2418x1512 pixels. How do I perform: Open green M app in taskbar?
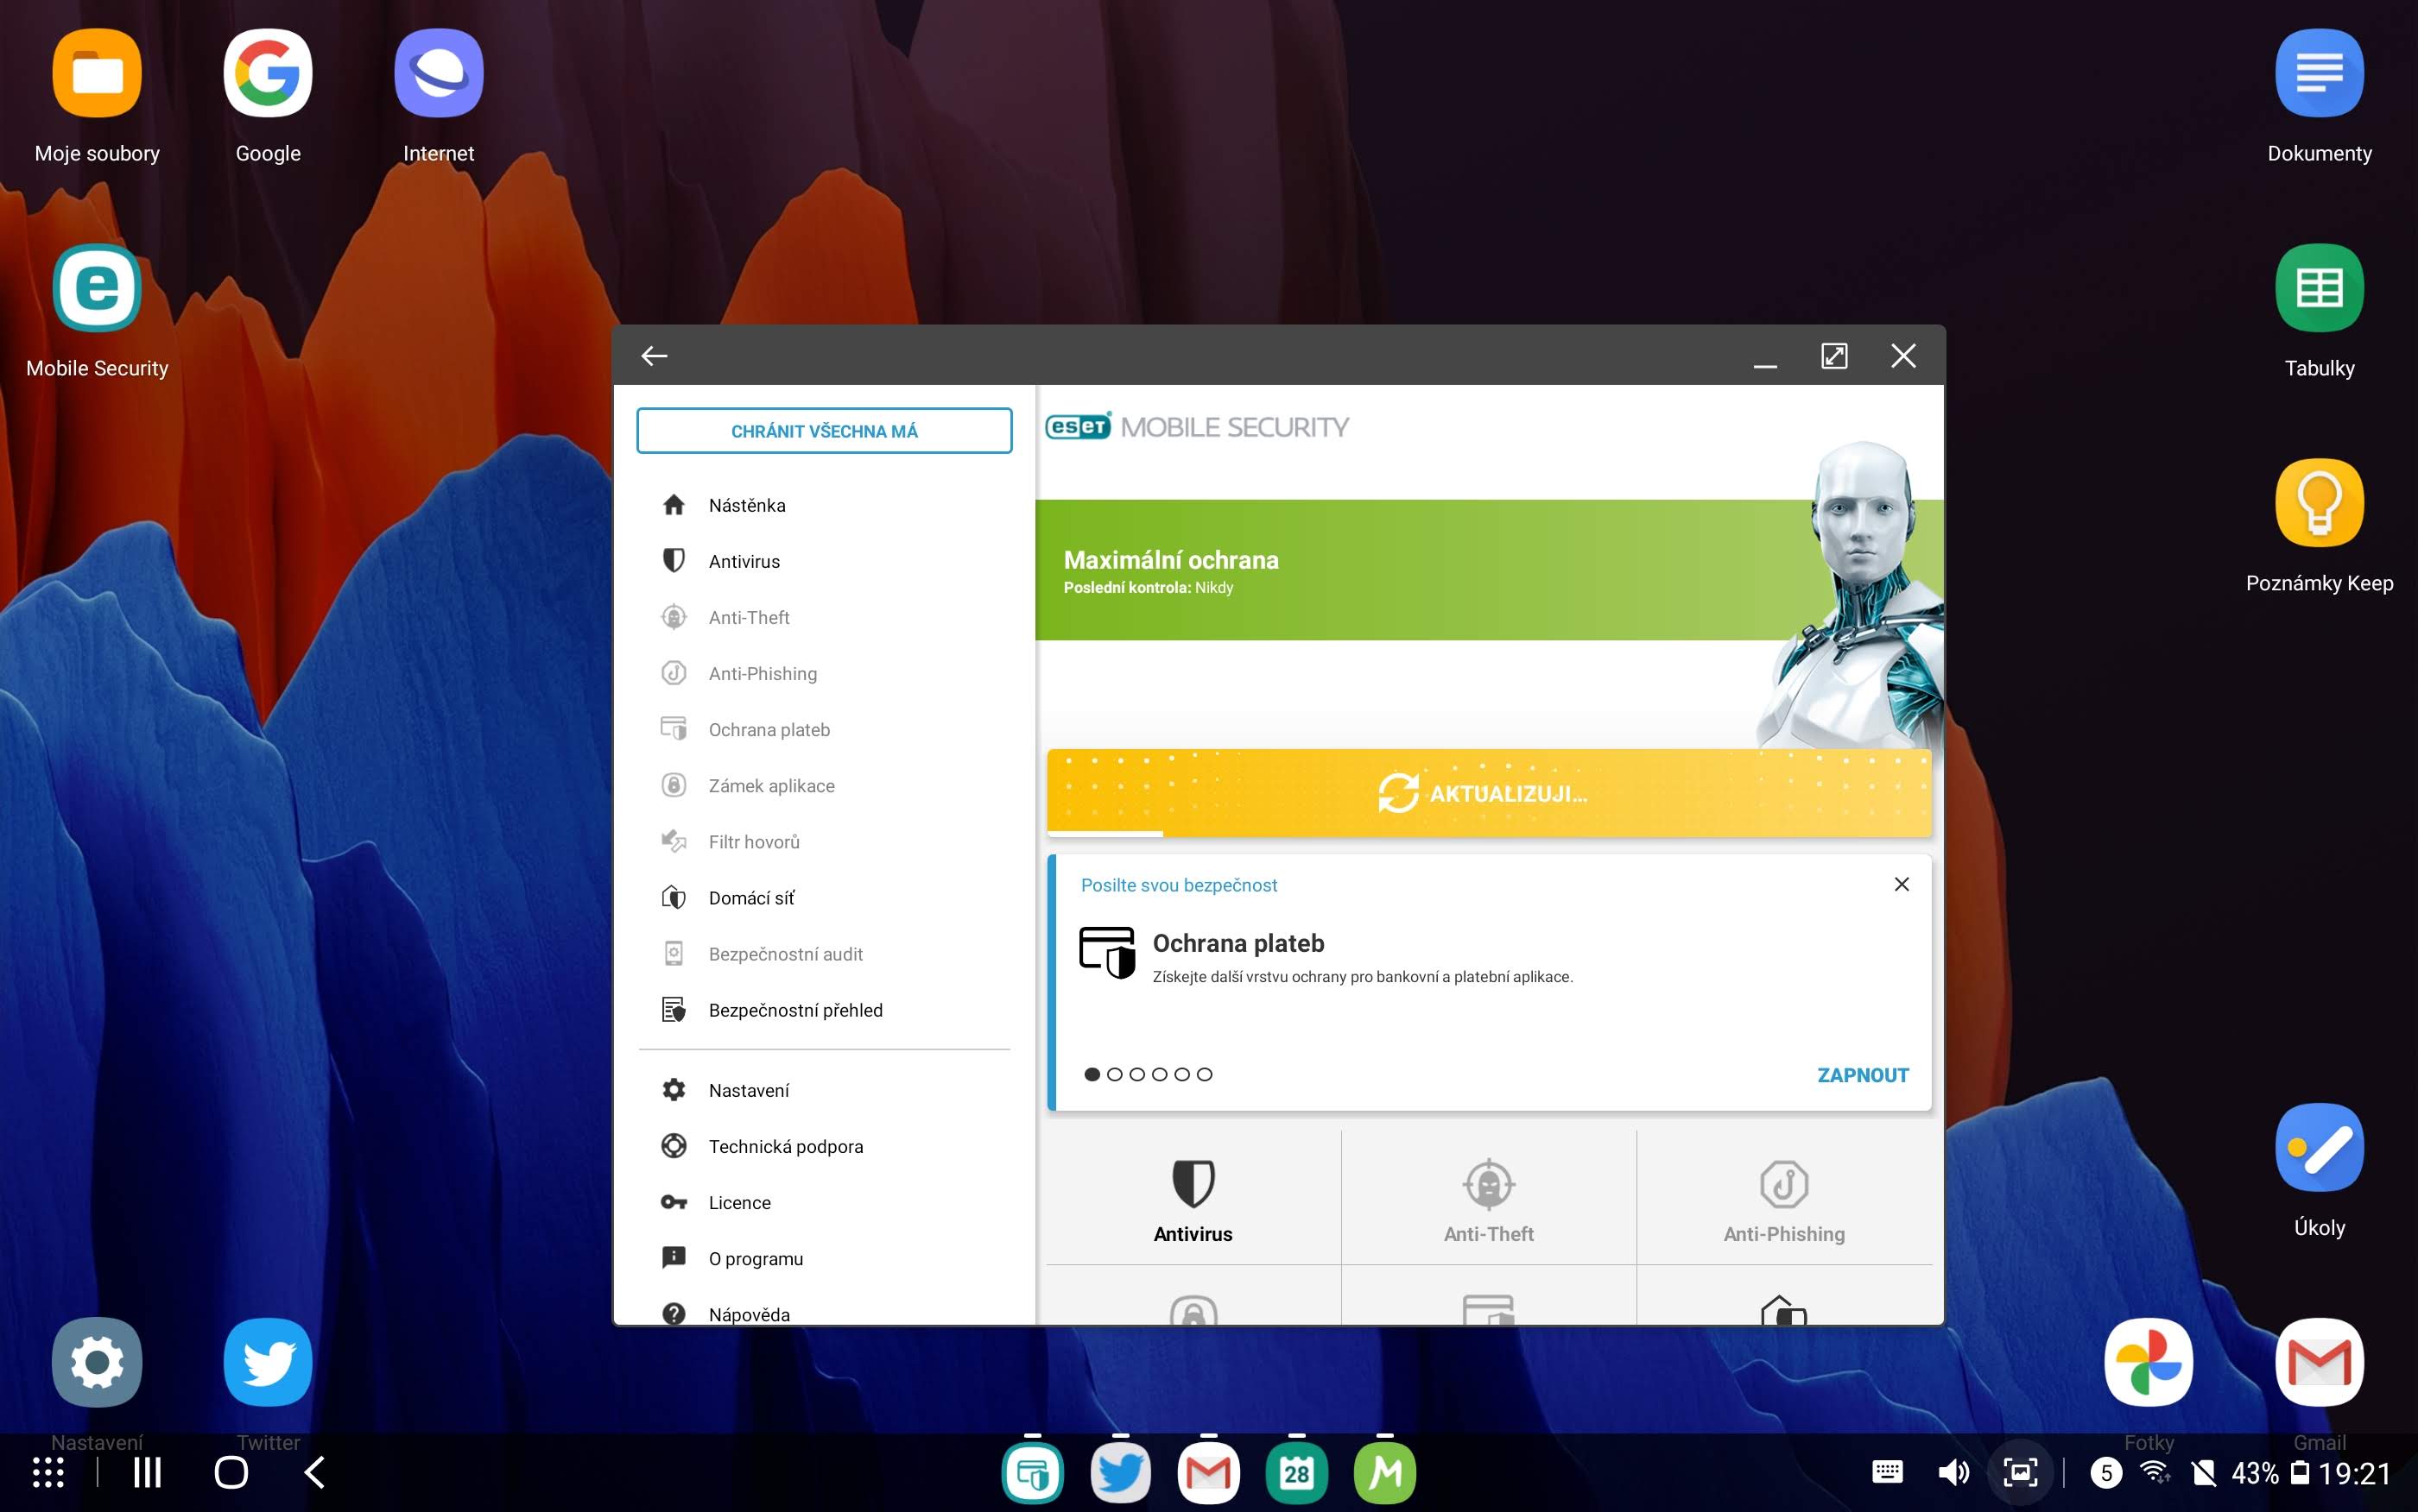[x=1384, y=1472]
